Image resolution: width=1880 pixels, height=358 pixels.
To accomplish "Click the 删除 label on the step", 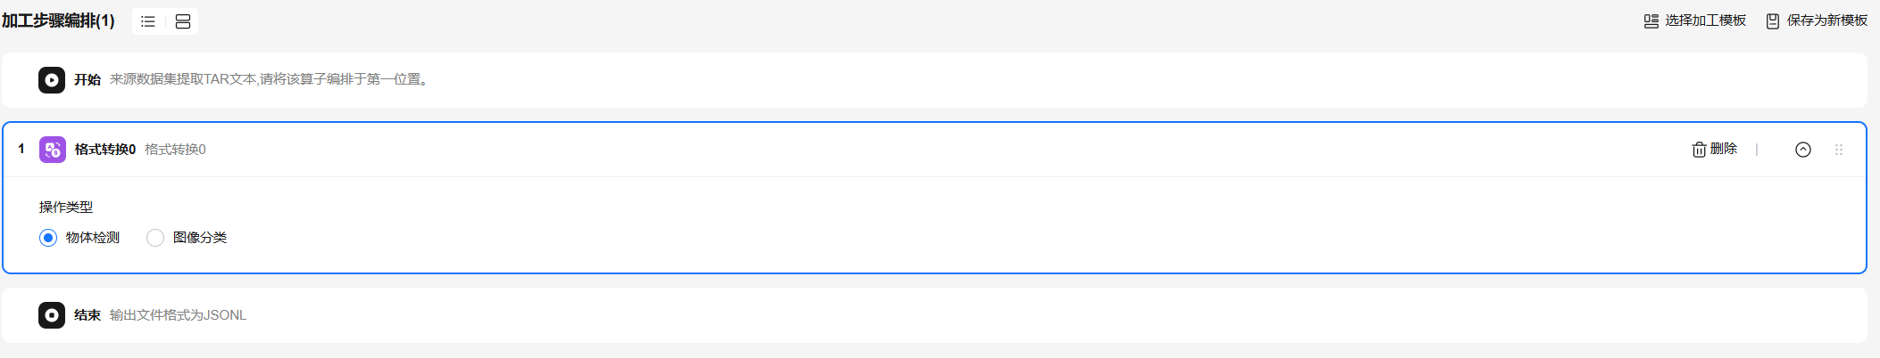I will click(x=1724, y=149).
